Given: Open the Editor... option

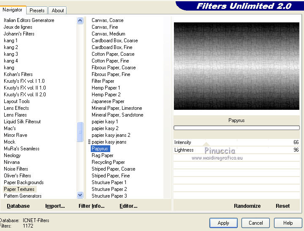Looking at the screenshot, I should tap(128, 206).
